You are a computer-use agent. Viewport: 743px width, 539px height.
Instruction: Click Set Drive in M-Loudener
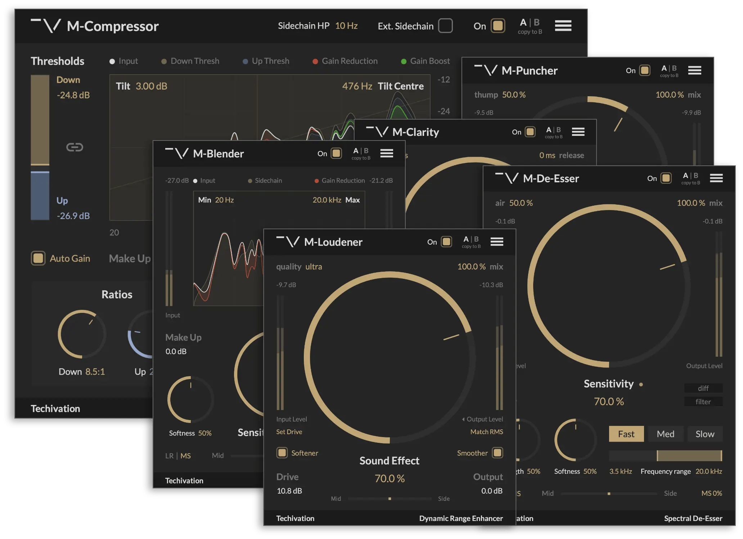[x=289, y=432]
